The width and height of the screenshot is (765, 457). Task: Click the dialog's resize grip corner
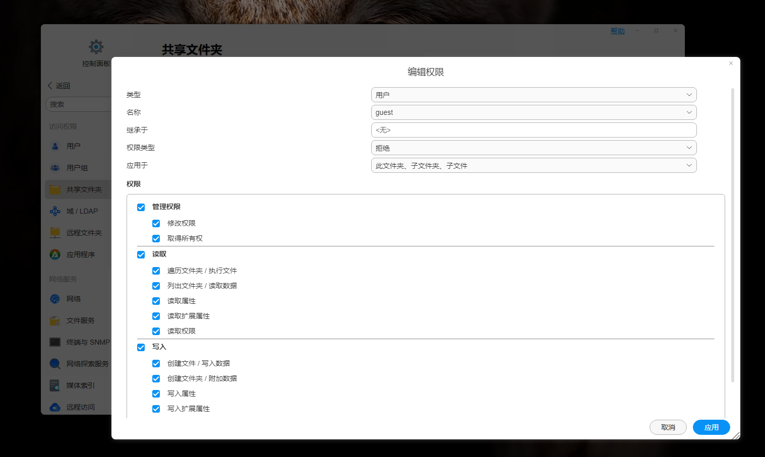point(736,435)
